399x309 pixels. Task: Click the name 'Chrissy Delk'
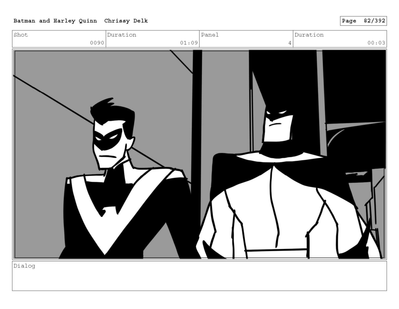tap(126, 21)
